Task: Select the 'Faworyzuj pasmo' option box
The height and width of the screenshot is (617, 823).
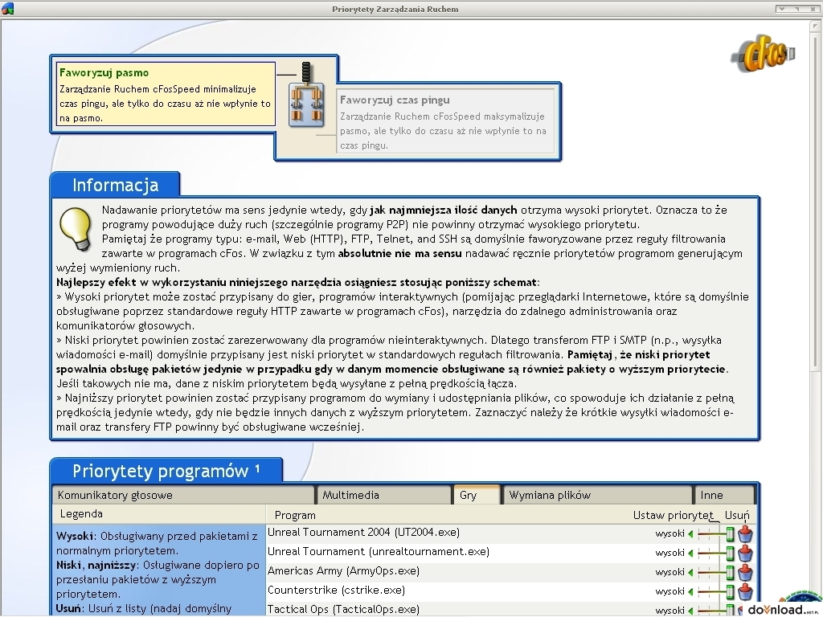Action: point(166,95)
